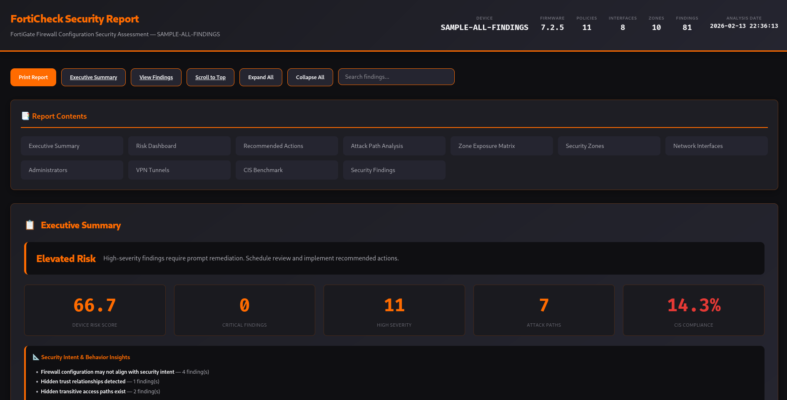Open Zone Exposure Matrix entry
This screenshot has width=787, height=400.
click(x=502, y=146)
